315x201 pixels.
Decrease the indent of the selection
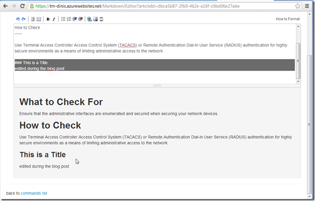pos(75,19)
